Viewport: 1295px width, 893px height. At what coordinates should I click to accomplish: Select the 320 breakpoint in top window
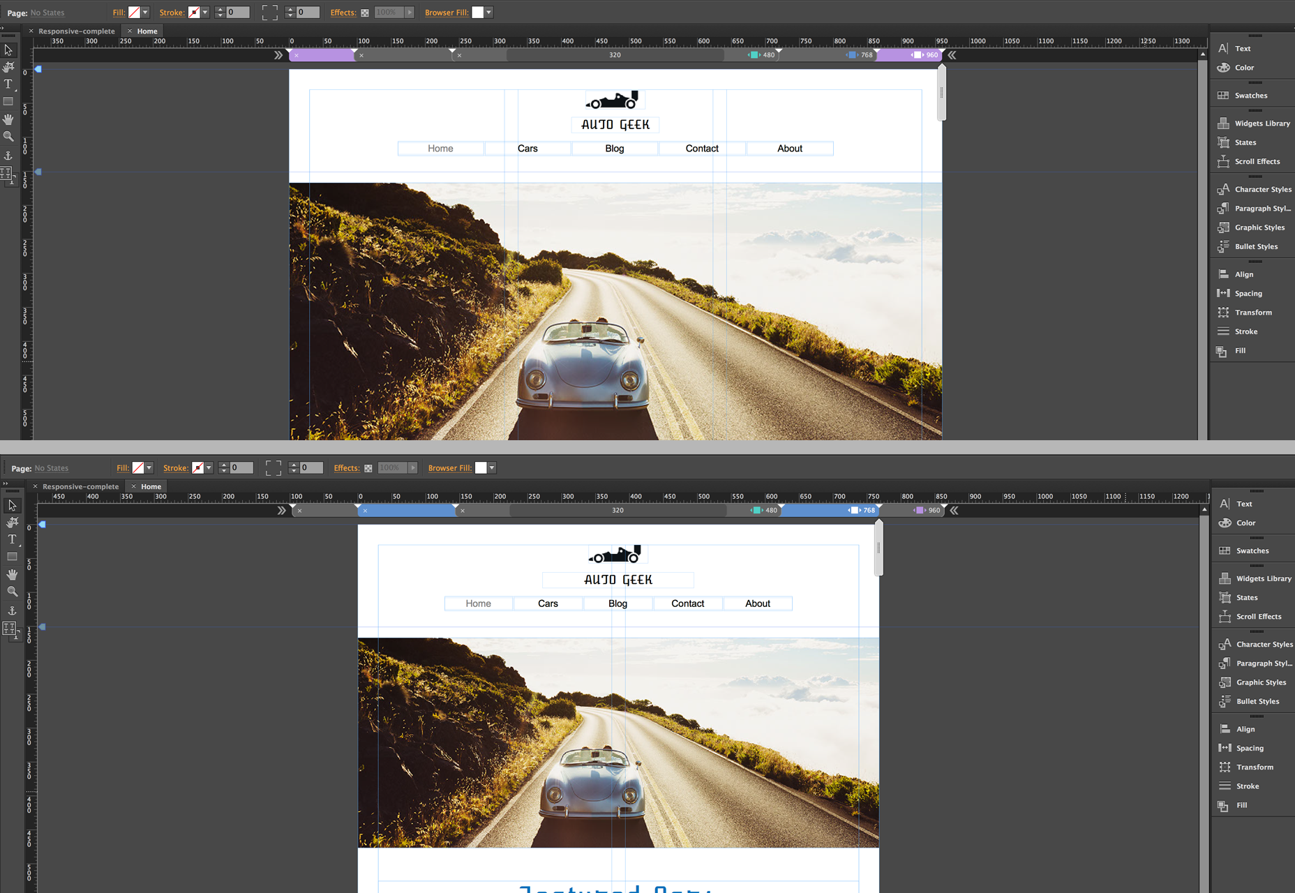click(x=615, y=55)
